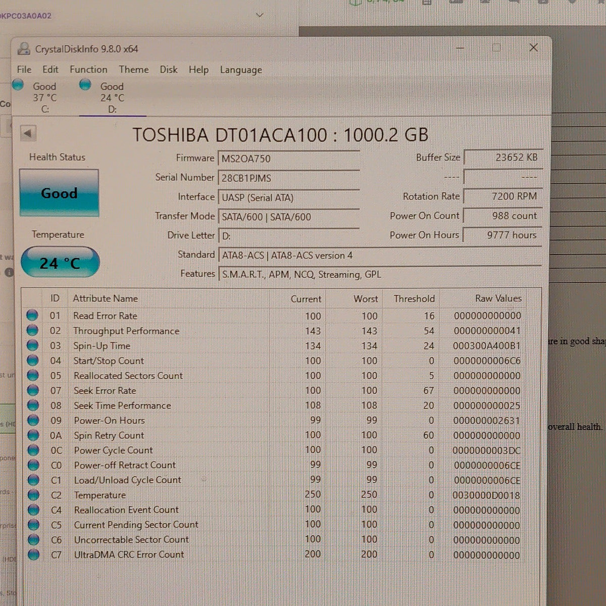Click status orb for Reallocated Sectors Count
This screenshot has height=606, width=606.
click(33, 375)
